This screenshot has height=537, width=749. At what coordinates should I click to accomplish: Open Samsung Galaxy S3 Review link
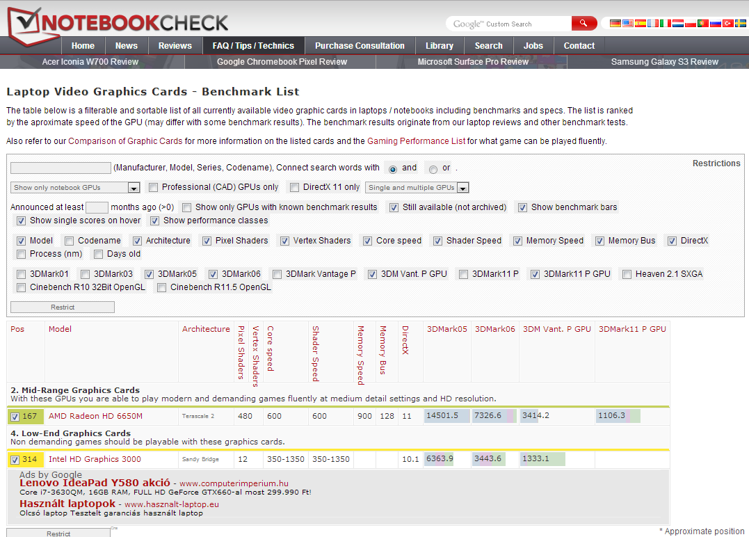point(664,62)
